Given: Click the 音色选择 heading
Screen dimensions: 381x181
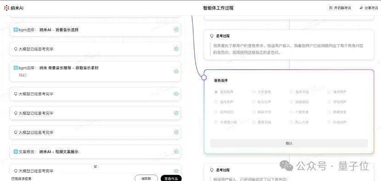Looking at the screenshot, I should pos(221,80).
